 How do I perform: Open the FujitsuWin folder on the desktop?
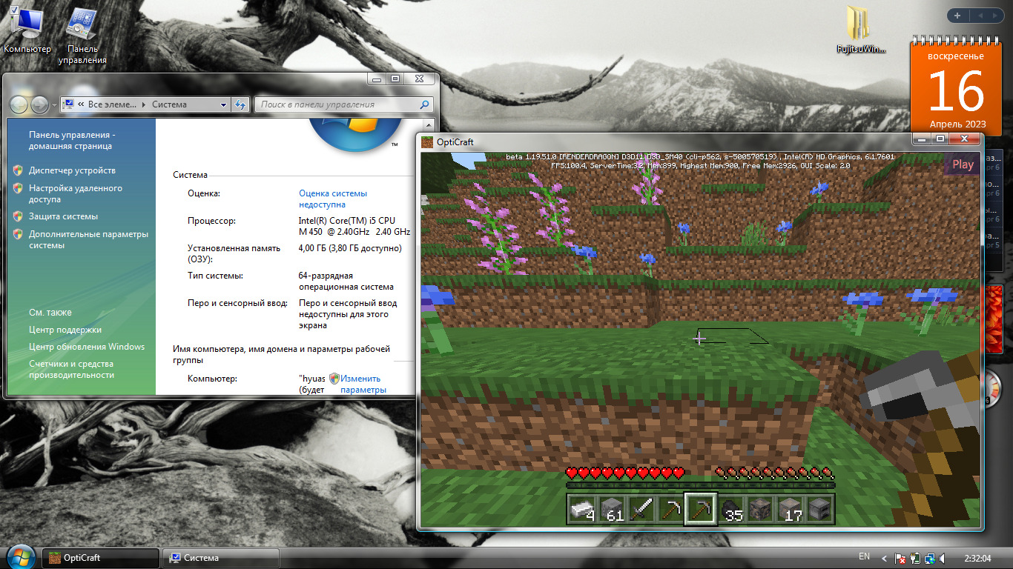(861, 30)
